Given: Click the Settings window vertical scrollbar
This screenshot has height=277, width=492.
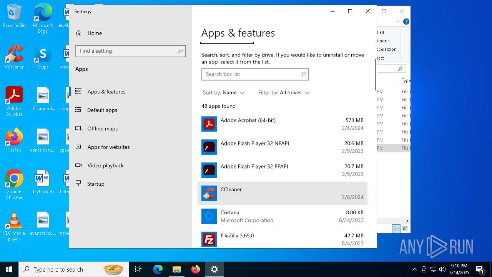Looking at the screenshot, I should click(376, 75).
